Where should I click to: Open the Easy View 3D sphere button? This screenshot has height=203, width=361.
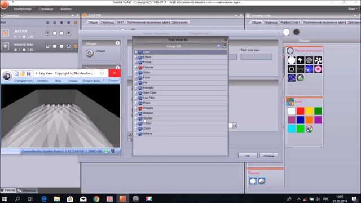pyautogui.click(x=7, y=76)
